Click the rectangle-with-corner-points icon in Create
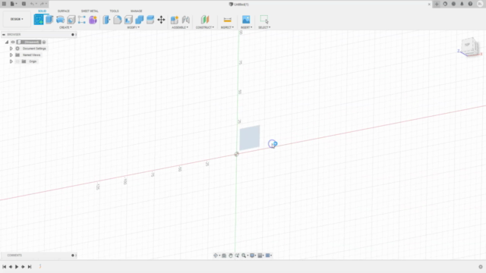 point(82,20)
